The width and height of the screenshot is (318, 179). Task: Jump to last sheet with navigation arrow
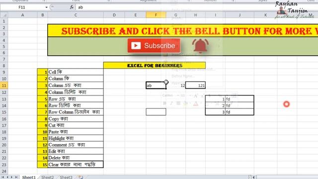pos(16,177)
